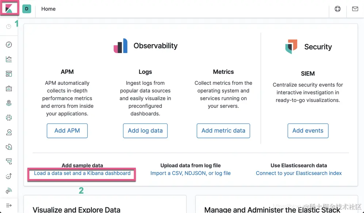364x213 pixels.
Task: Open Visualize chart icon in sidebar
Action: [x=9, y=59]
